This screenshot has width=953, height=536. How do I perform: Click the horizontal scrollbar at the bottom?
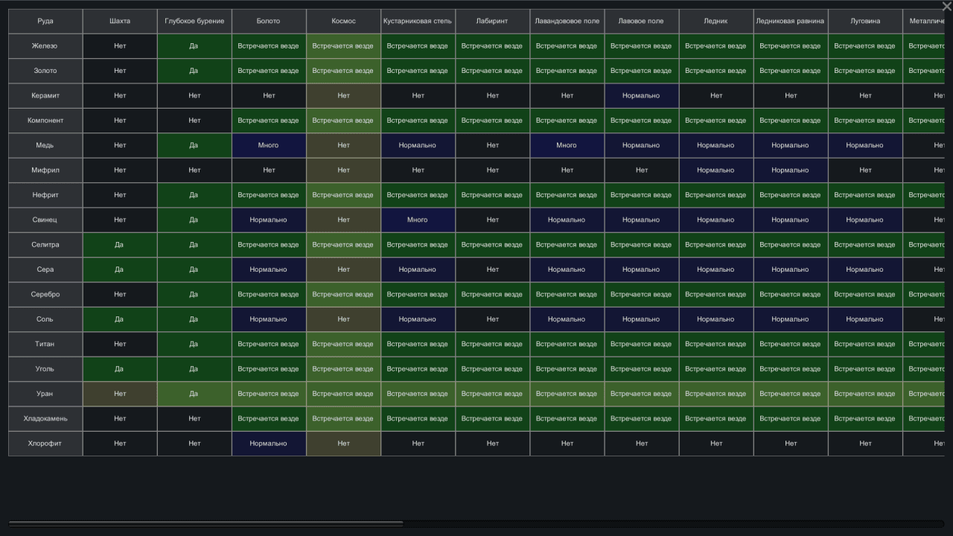[206, 524]
